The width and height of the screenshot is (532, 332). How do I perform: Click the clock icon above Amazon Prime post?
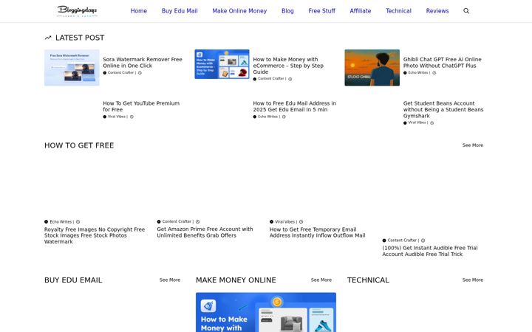(x=197, y=221)
